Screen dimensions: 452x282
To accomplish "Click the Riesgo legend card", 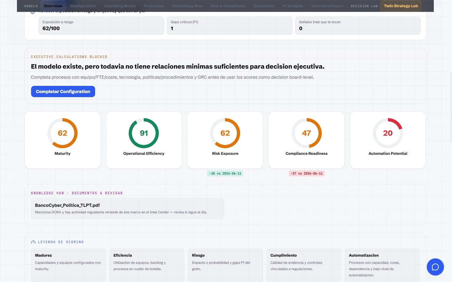I will (x=225, y=265).
